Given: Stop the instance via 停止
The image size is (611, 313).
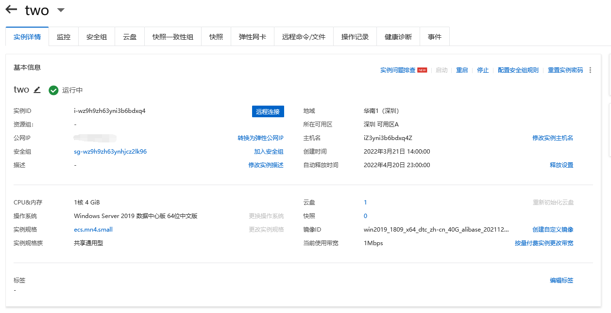Looking at the screenshot, I should point(483,70).
